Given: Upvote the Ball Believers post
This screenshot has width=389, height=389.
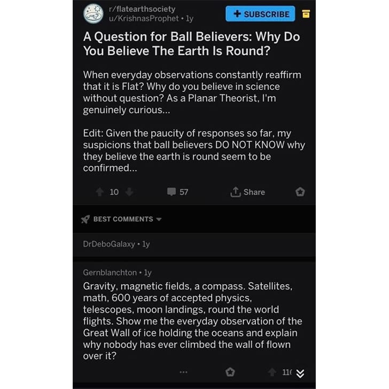Looking at the screenshot, I should [100, 192].
